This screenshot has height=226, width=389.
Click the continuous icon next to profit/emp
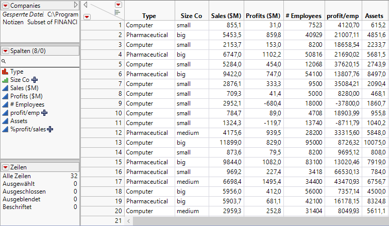click(x=5, y=113)
